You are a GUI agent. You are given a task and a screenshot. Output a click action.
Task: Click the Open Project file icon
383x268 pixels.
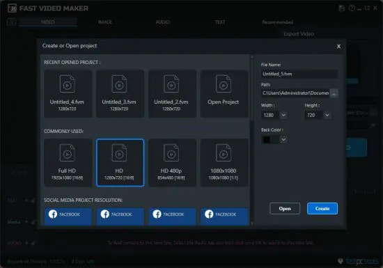[223, 84]
